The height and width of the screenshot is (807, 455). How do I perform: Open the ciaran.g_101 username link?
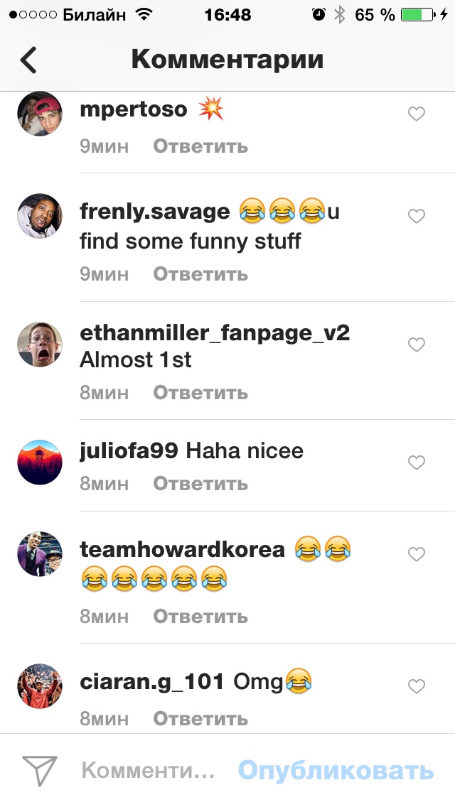click(152, 683)
